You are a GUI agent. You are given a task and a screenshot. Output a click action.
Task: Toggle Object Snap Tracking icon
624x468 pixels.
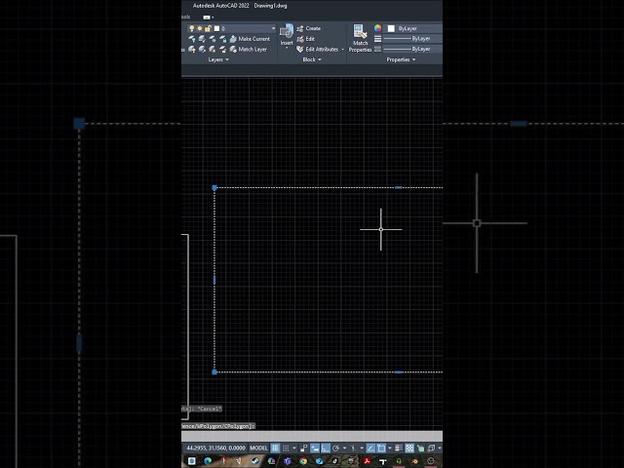(370, 448)
